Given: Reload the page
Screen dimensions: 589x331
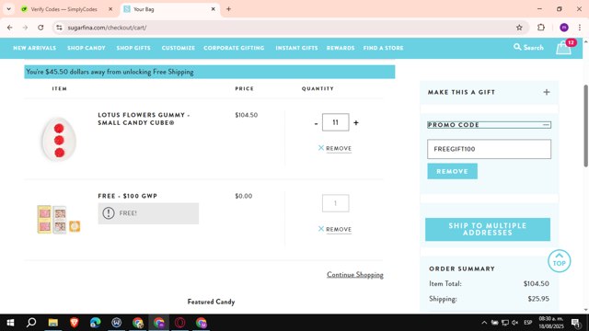Looking at the screenshot, I should click(40, 28).
